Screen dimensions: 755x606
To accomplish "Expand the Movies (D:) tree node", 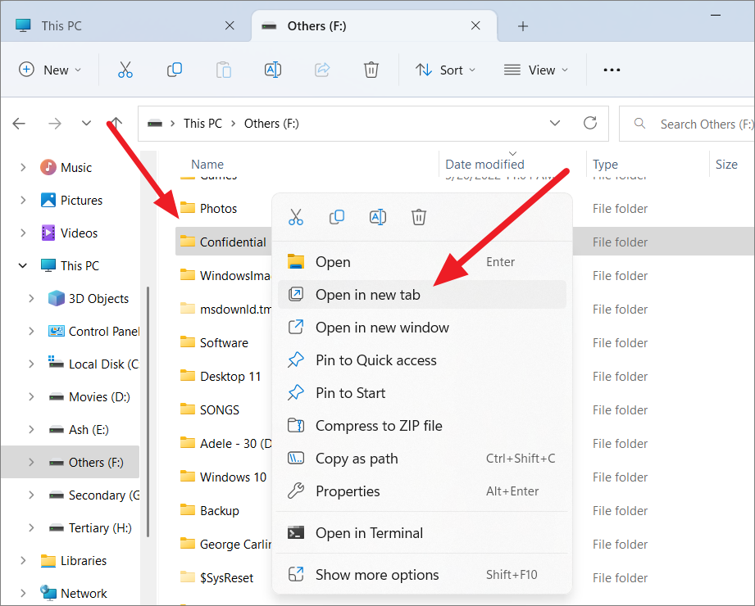I will [31, 396].
